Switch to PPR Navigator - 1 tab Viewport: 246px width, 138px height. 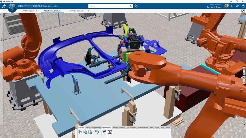click(x=29, y=11)
